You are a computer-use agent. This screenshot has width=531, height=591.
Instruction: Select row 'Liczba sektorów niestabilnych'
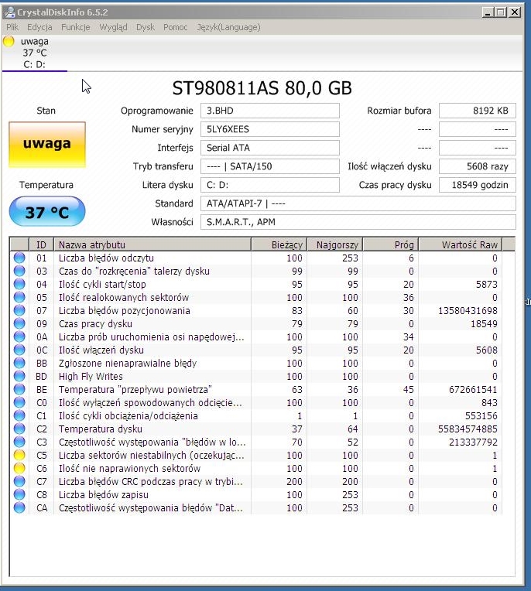(256, 455)
